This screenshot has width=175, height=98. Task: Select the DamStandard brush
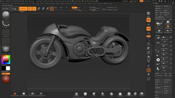(x=129, y=94)
